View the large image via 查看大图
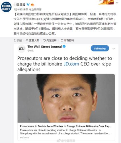Image resolution: width=121 pixels, height=143 pixels. pyautogui.click(x=32, y=40)
